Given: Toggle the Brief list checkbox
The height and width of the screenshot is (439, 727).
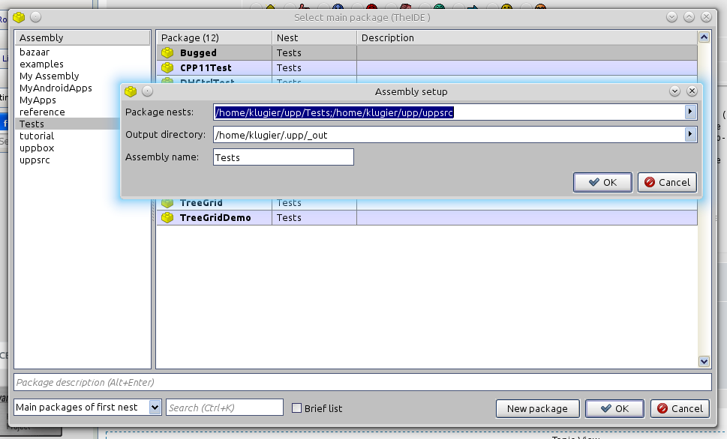Looking at the screenshot, I should [297, 408].
